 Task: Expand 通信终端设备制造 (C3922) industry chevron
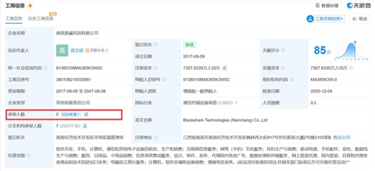tap(236, 103)
